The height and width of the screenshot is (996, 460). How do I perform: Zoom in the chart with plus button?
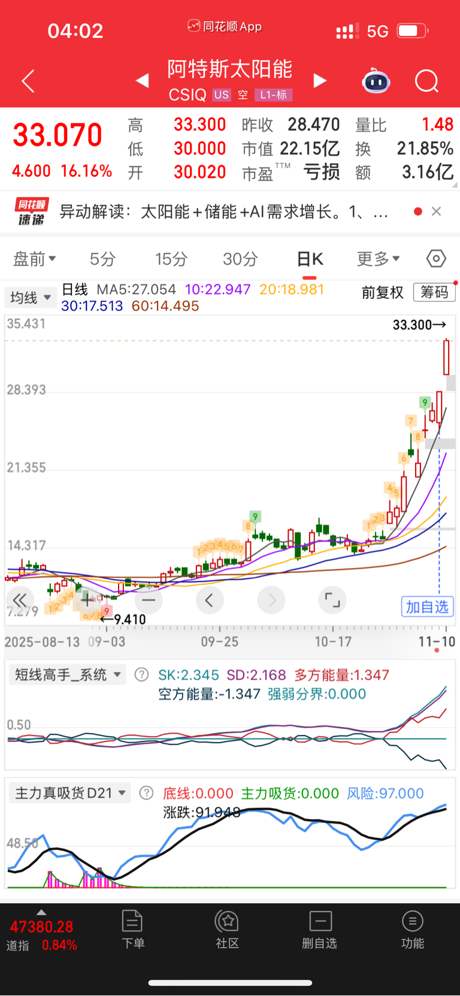pos(87,600)
